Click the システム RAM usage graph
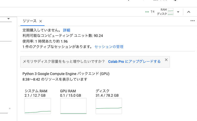The image size is (197, 121). 38,106
